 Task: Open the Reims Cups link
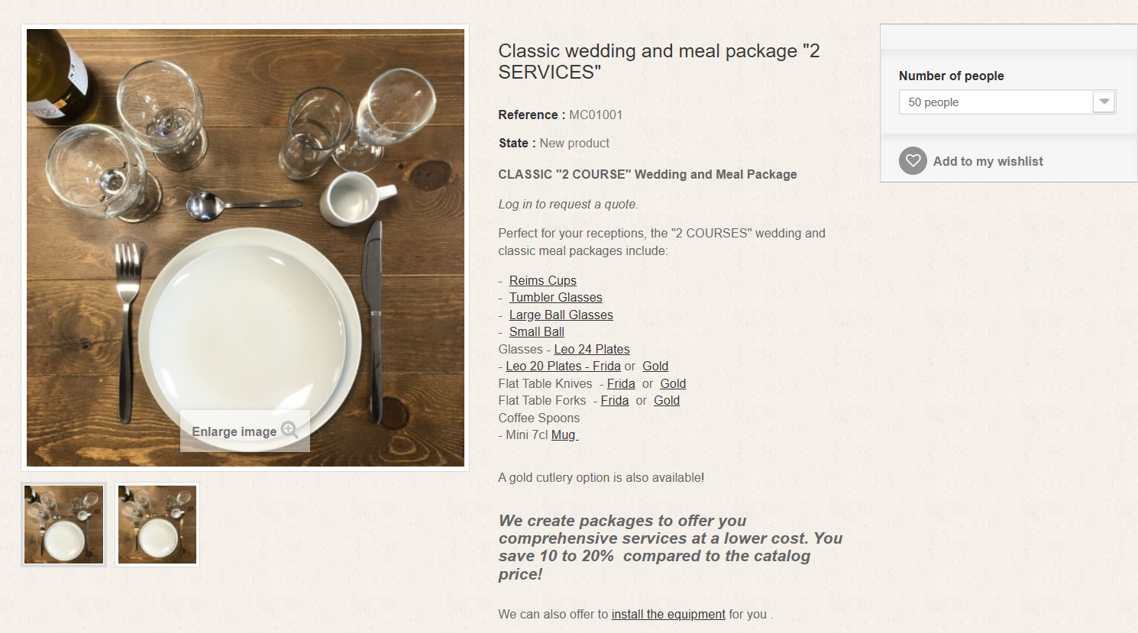(x=542, y=280)
